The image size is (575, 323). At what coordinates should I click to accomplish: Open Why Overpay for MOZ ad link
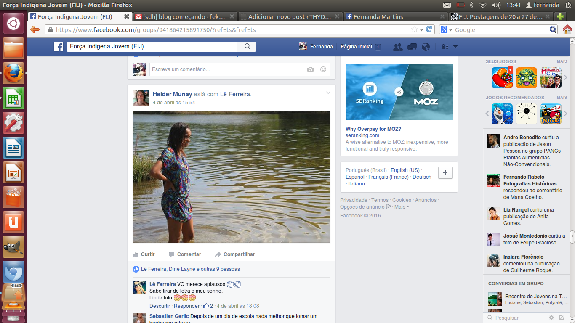373,129
